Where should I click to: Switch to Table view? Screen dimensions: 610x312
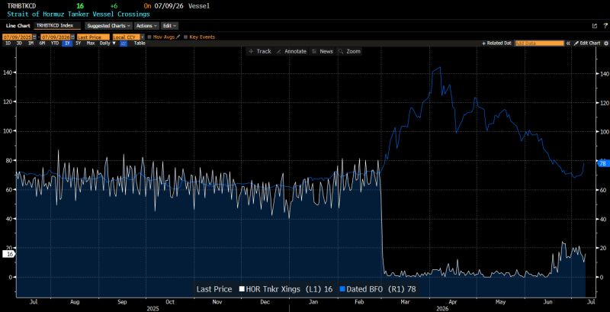[x=140, y=43]
